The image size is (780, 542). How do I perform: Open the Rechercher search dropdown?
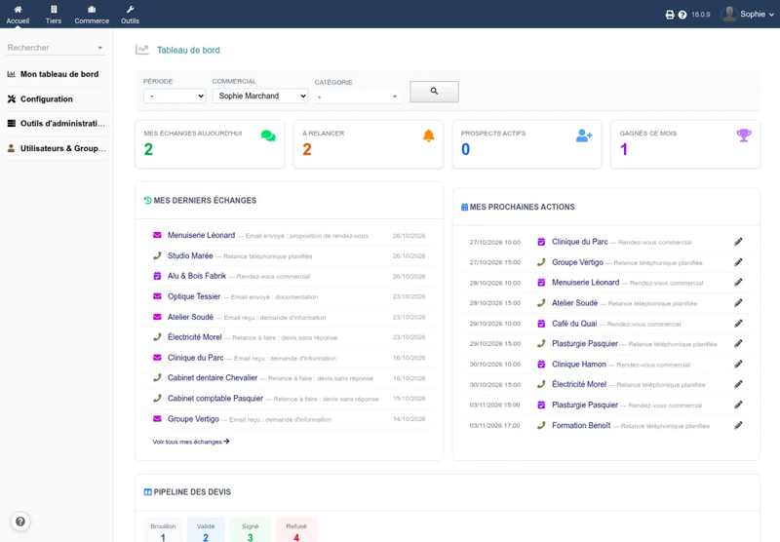point(55,48)
